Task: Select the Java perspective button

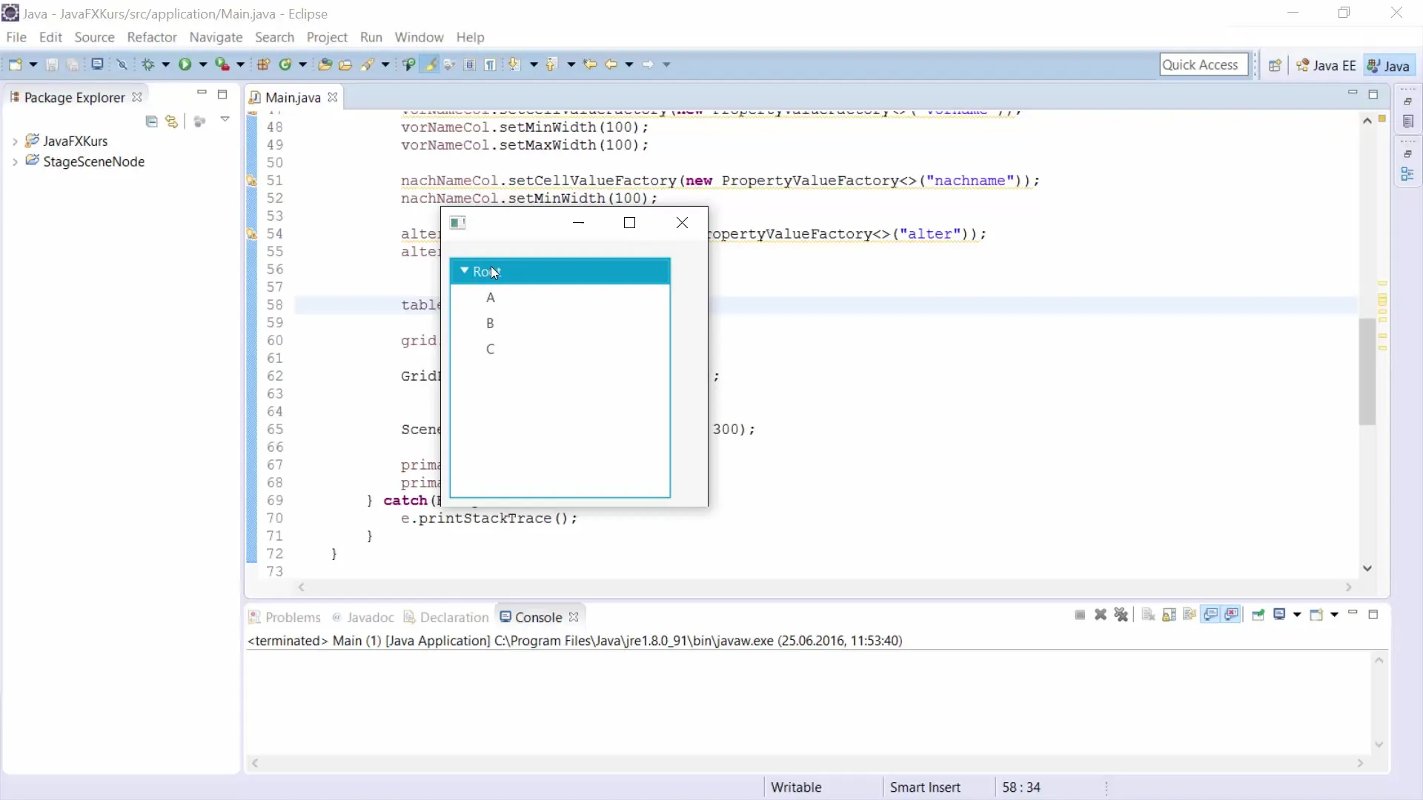Action: (1389, 65)
